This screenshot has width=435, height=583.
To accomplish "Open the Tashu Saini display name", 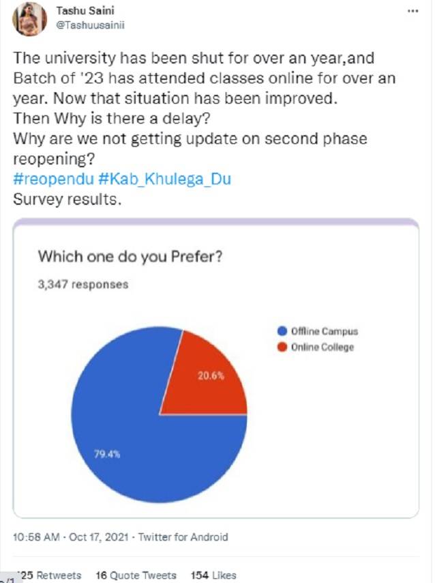I will (x=85, y=12).
